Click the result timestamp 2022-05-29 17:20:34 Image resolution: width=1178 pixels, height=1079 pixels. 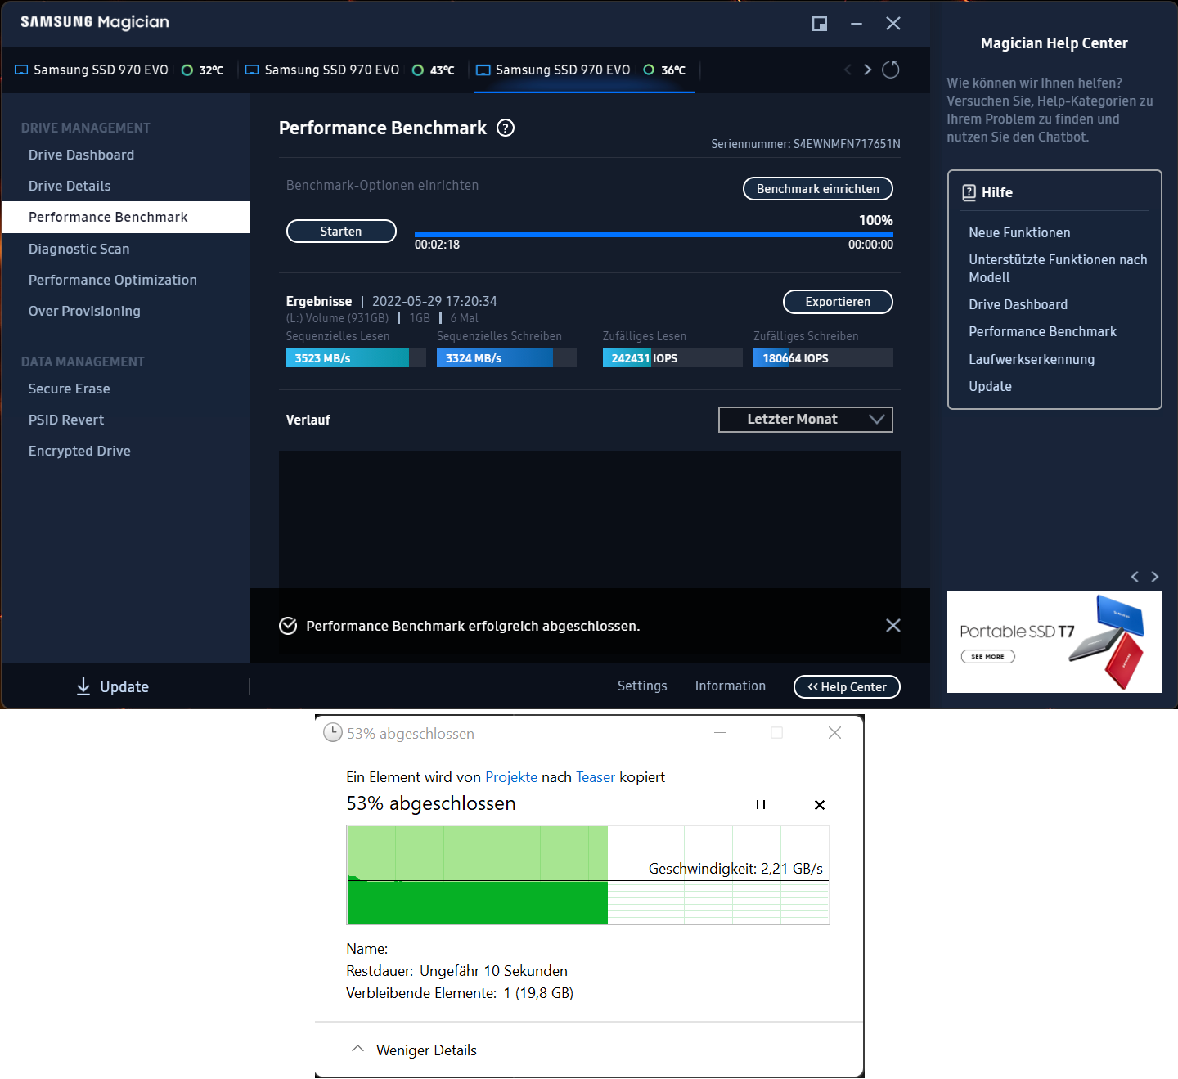click(x=434, y=301)
